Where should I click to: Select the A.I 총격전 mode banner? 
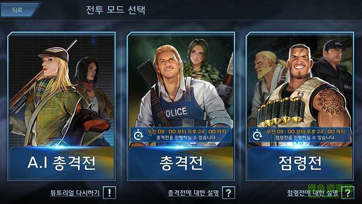(x=62, y=163)
